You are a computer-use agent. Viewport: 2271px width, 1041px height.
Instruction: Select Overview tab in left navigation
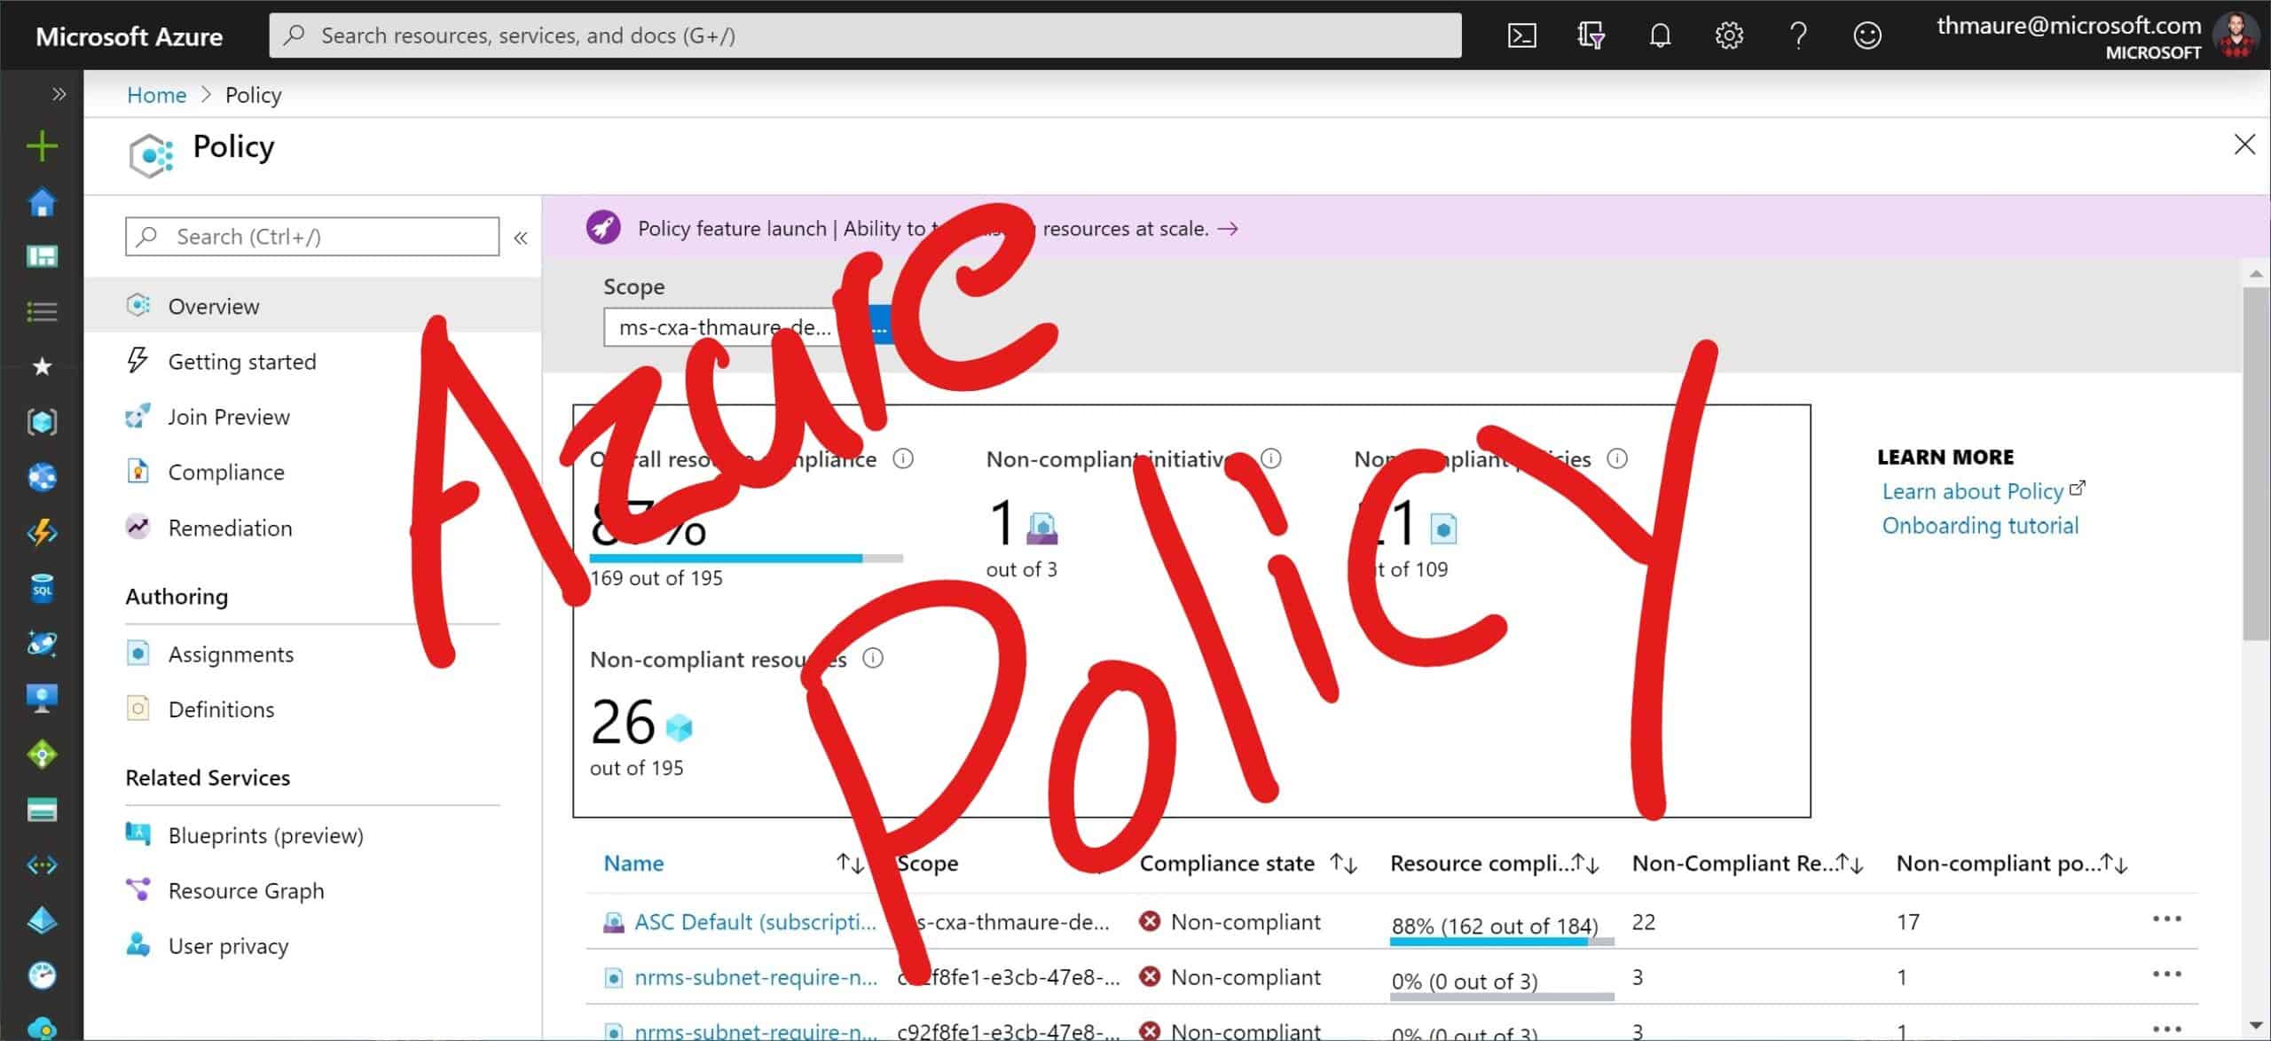(213, 306)
